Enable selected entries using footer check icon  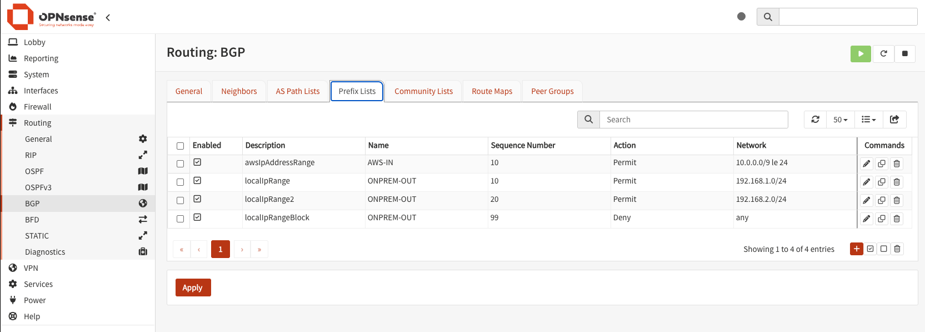[871, 249]
